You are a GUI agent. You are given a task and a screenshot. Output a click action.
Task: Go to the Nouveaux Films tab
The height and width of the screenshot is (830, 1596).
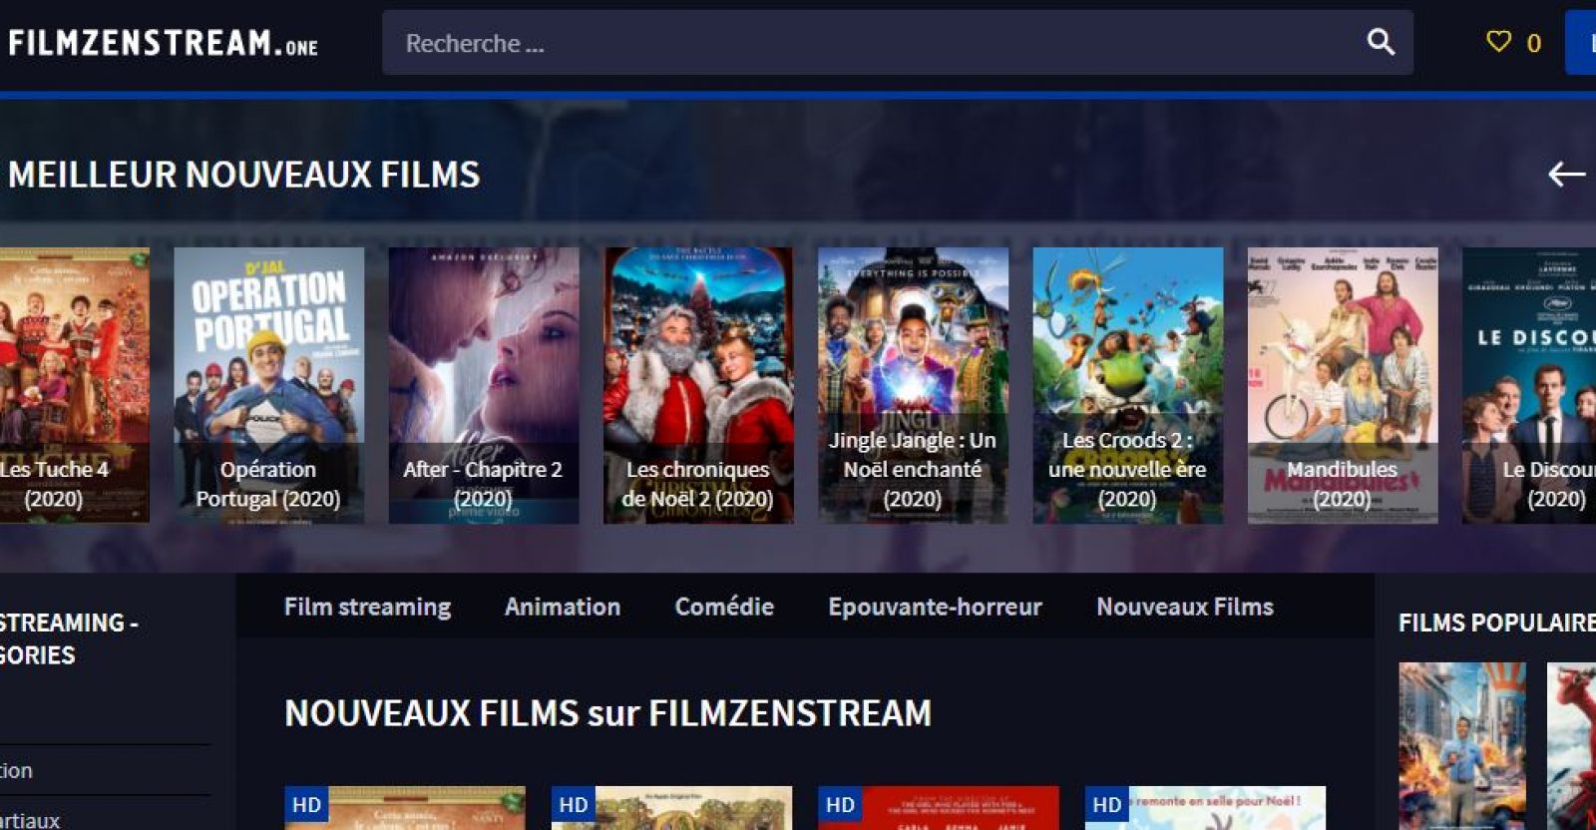1185,607
